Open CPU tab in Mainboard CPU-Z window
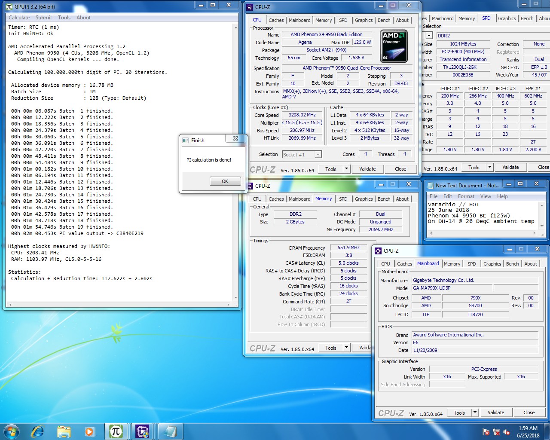 tap(385, 264)
